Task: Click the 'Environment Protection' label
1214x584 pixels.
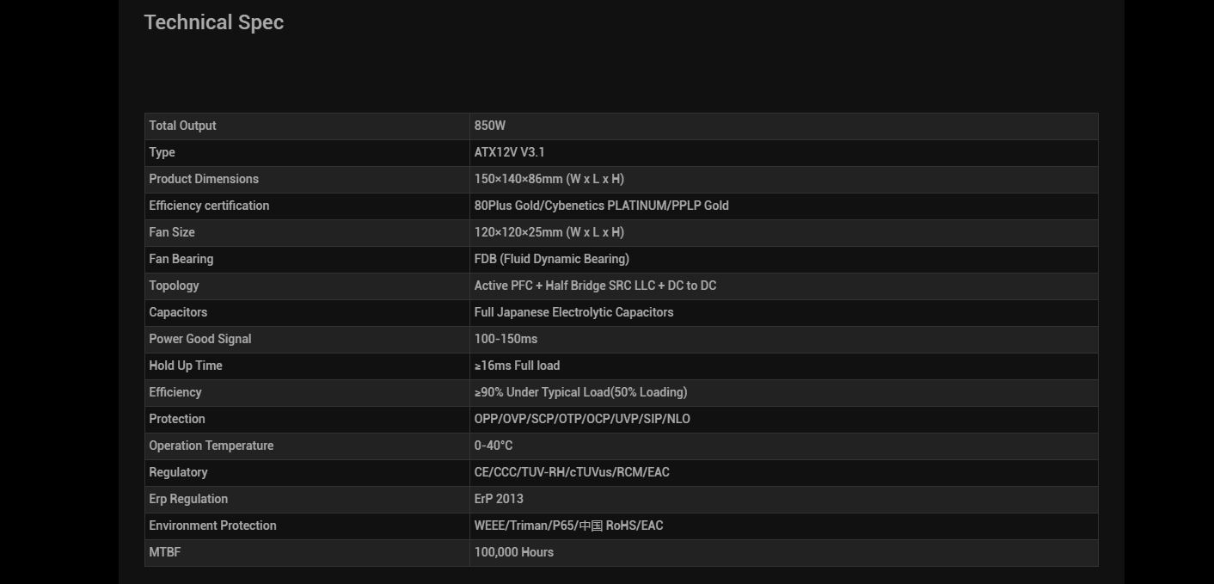Action: pyautogui.click(x=213, y=526)
